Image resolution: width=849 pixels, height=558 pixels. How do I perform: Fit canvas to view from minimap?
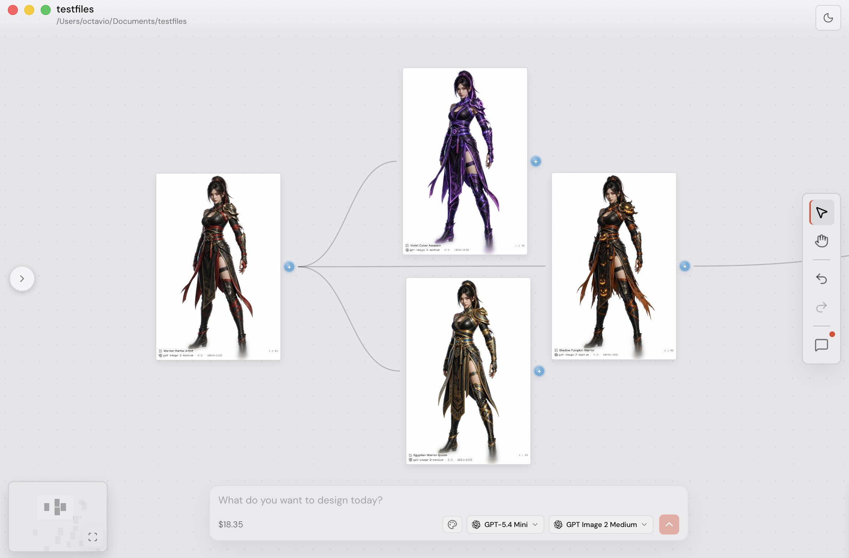click(x=93, y=537)
